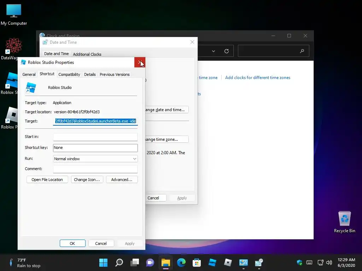Click the taskbar clock showing 12:29 AM
Image resolution: width=362 pixels, height=271 pixels.
coord(346,263)
